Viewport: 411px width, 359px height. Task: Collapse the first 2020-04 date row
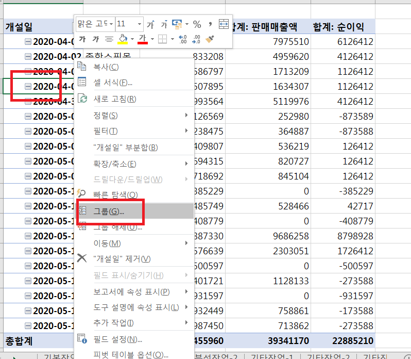point(28,42)
